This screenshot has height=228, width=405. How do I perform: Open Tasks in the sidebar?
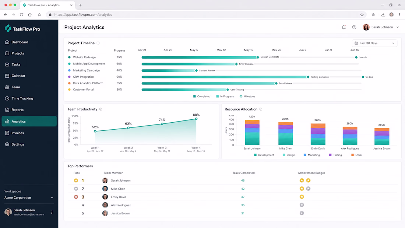tap(29, 64)
